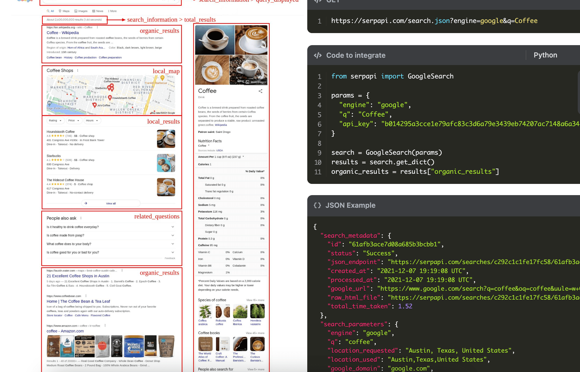Click the Store locator sitelink

click(x=54, y=315)
